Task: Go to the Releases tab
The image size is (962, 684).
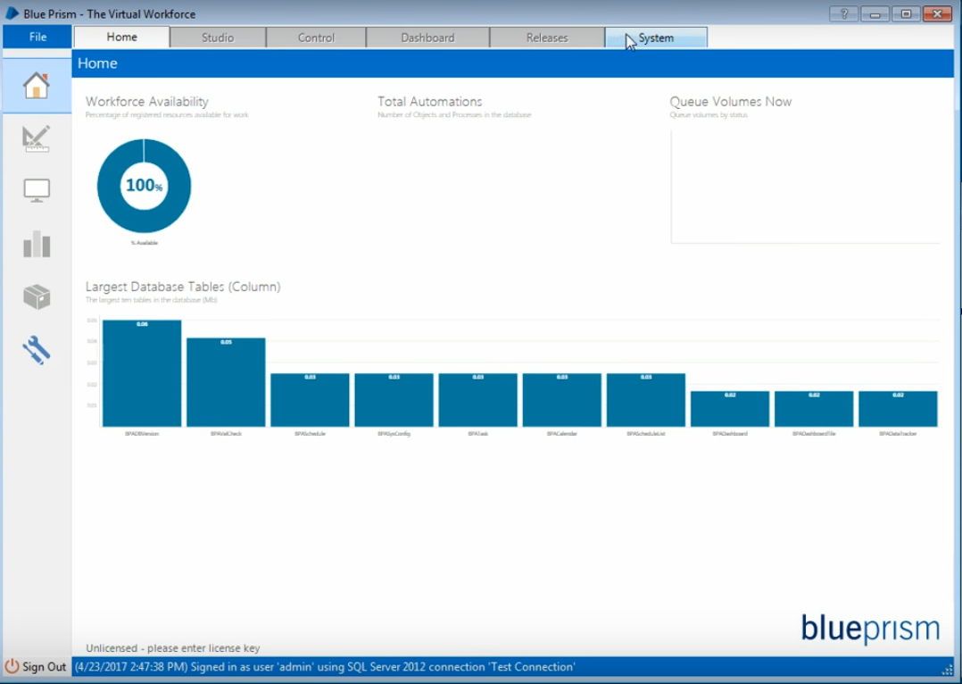Action: click(x=547, y=38)
